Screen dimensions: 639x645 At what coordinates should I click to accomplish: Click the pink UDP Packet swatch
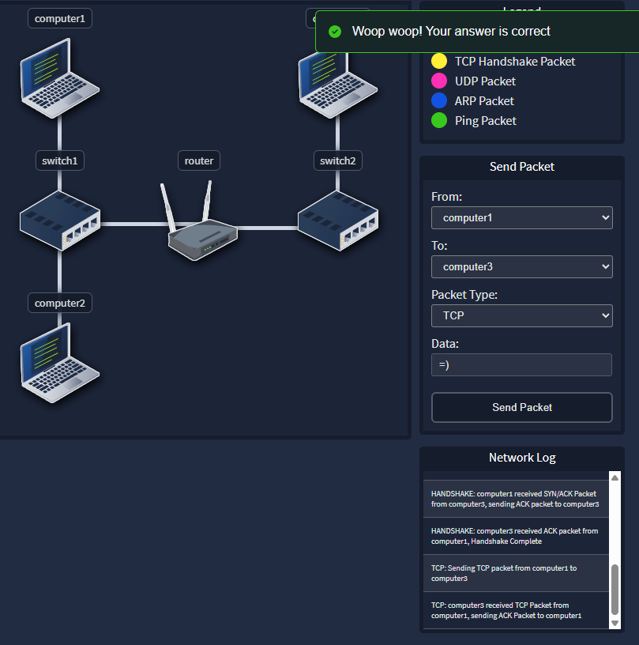(x=439, y=81)
